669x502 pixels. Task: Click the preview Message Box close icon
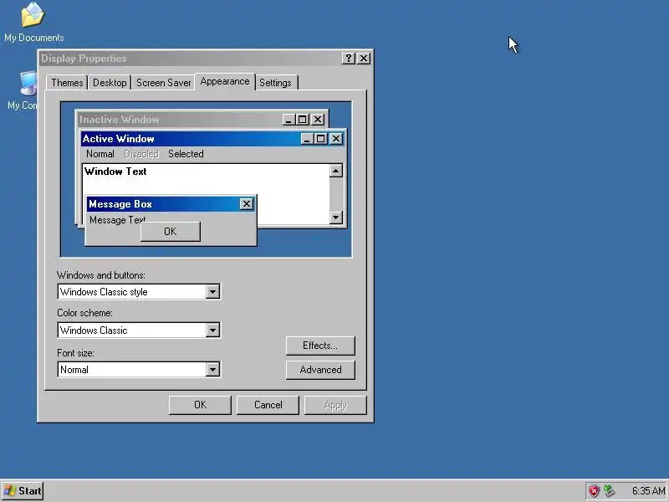click(246, 204)
